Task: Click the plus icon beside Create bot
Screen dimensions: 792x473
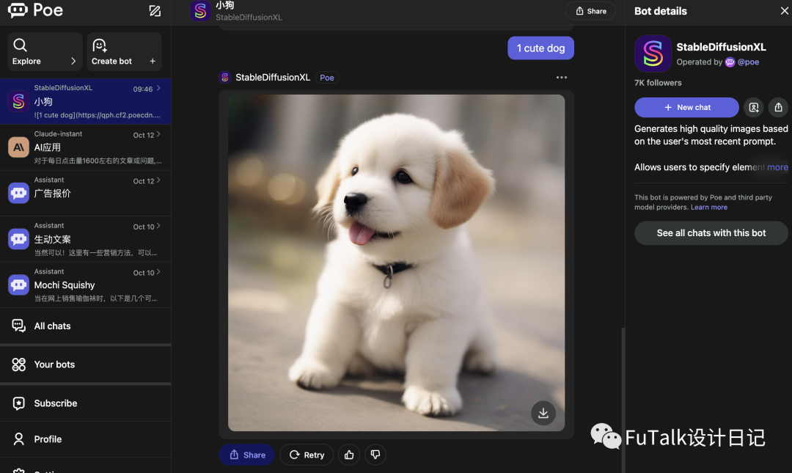Action: click(x=153, y=61)
